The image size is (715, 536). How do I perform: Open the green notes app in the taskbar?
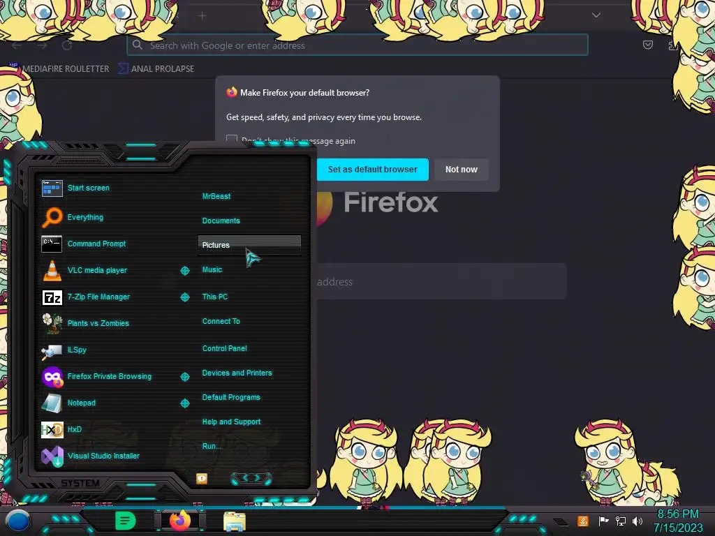126,521
